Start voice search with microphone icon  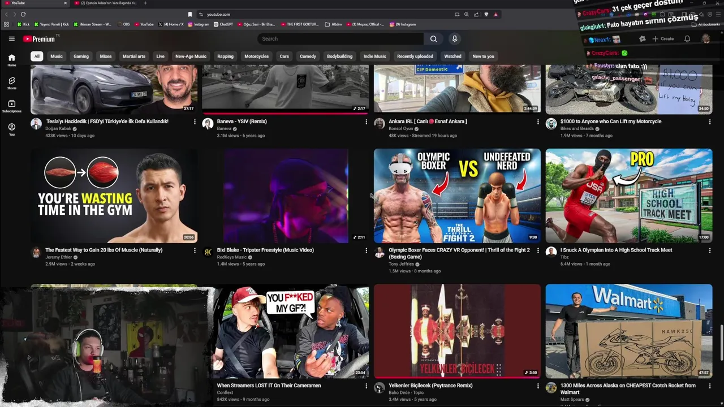tap(454, 39)
